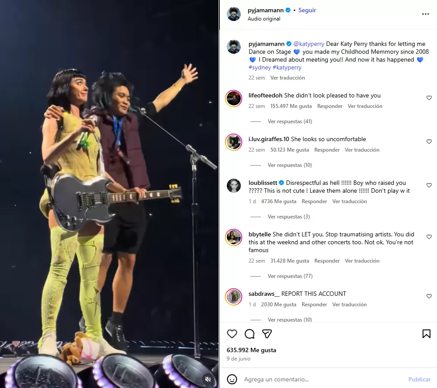437x388 pixels.
Task: Like the bbytelle comment heart
Action: 429,237
